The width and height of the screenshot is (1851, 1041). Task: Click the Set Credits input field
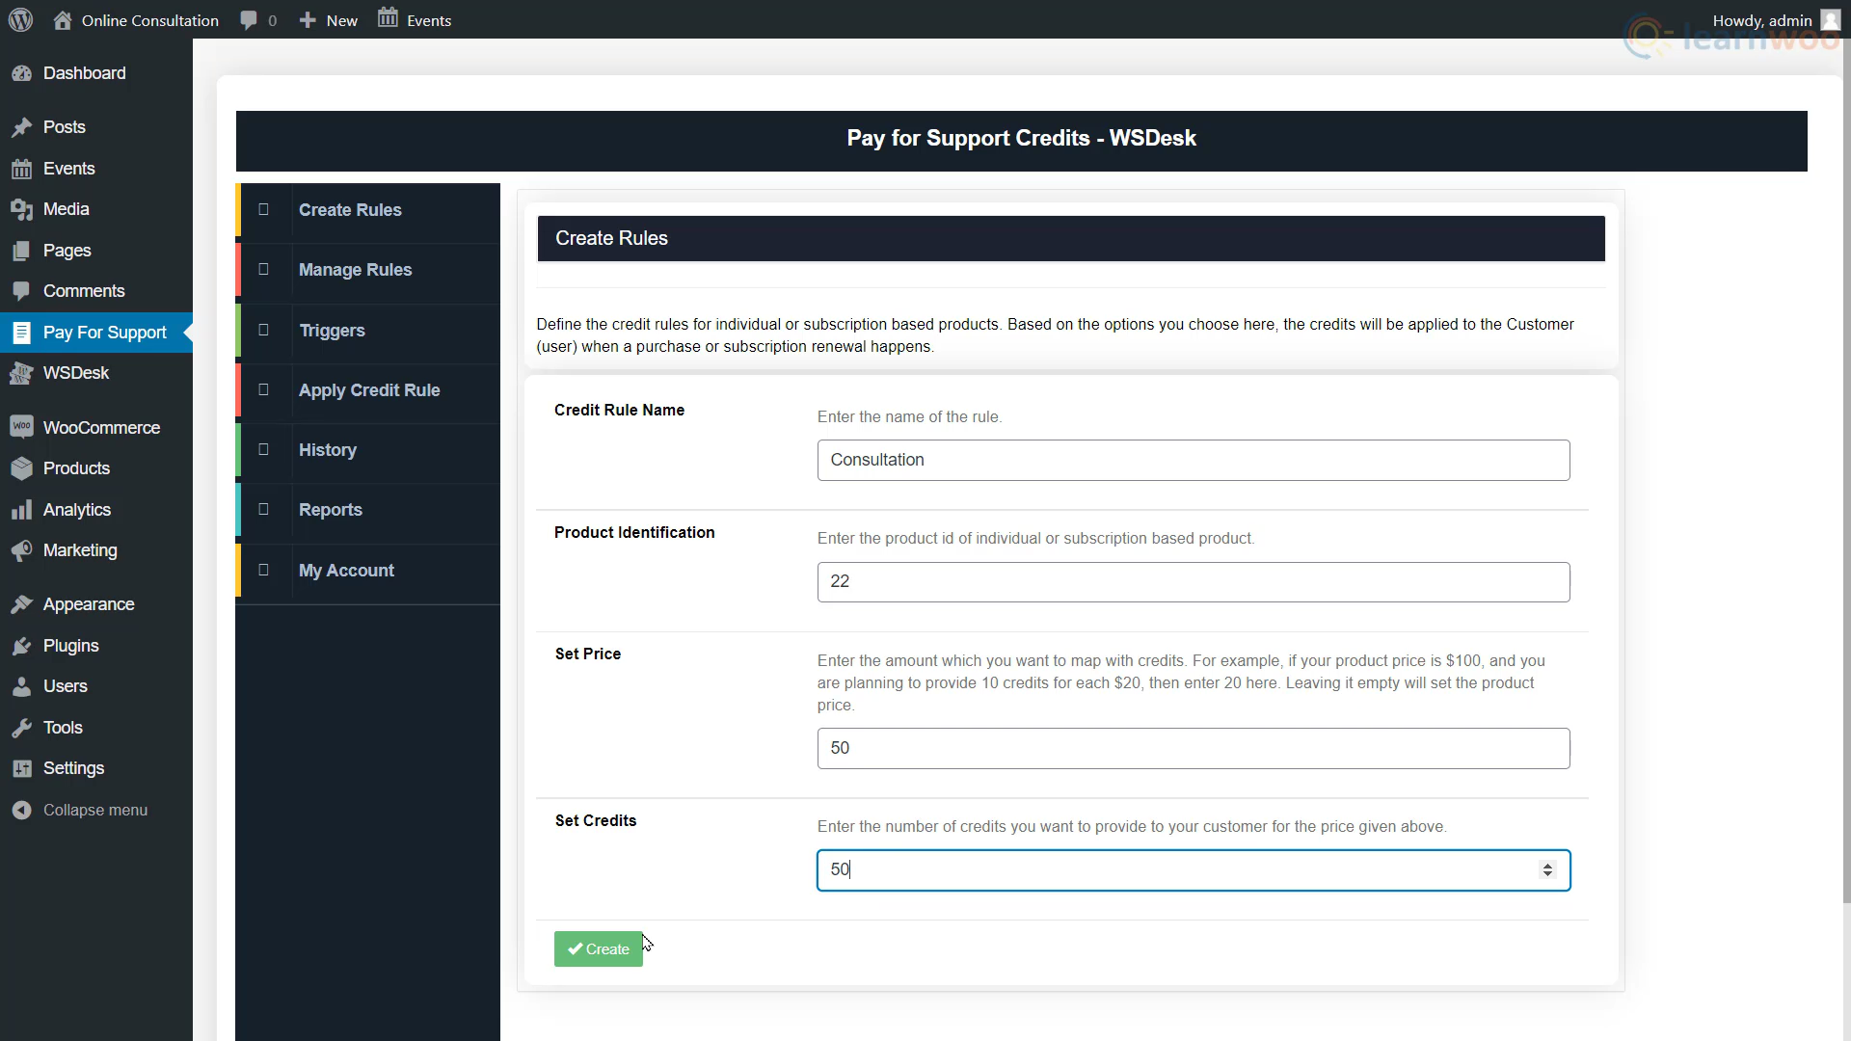click(x=1194, y=870)
